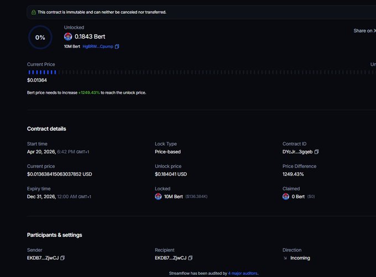Click the 0.1843 Bert unlocked amount
This screenshot has width=376, height=277.
(x=90, y=36)
